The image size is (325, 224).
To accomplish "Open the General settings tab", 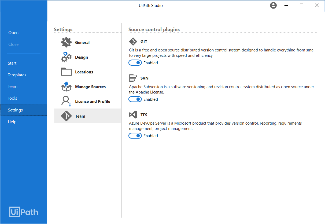I will (87, 42).
